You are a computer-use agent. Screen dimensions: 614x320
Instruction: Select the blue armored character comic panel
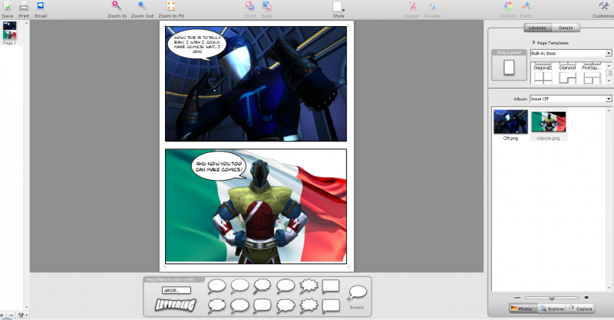[256, 83]
